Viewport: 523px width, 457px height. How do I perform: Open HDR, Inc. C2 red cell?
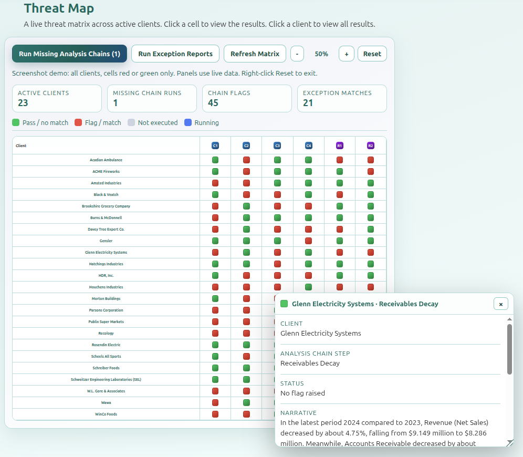point(246,276)
